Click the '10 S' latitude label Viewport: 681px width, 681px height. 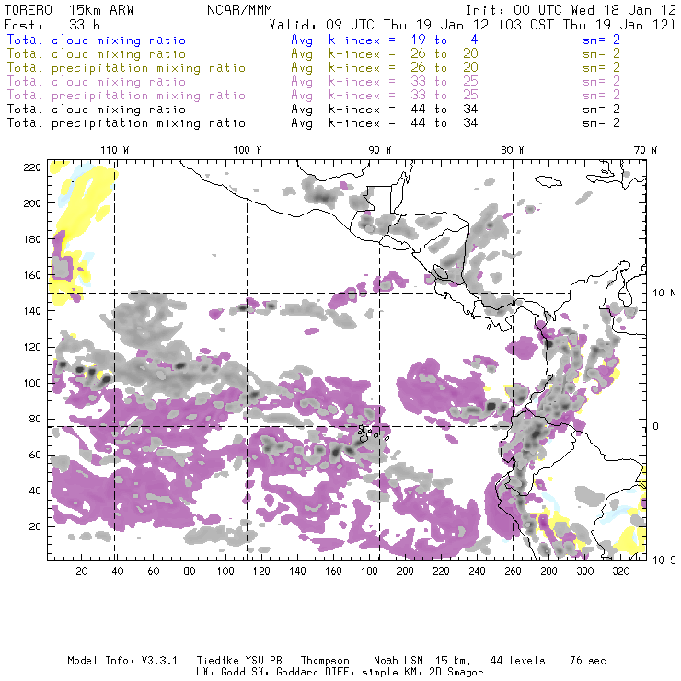664,560
